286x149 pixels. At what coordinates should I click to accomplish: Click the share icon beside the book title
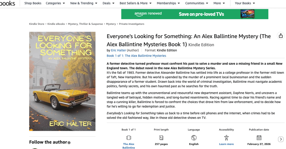(280, 36)
